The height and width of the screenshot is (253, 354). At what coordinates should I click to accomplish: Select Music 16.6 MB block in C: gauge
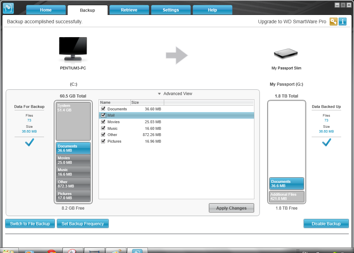click(73, 172)
